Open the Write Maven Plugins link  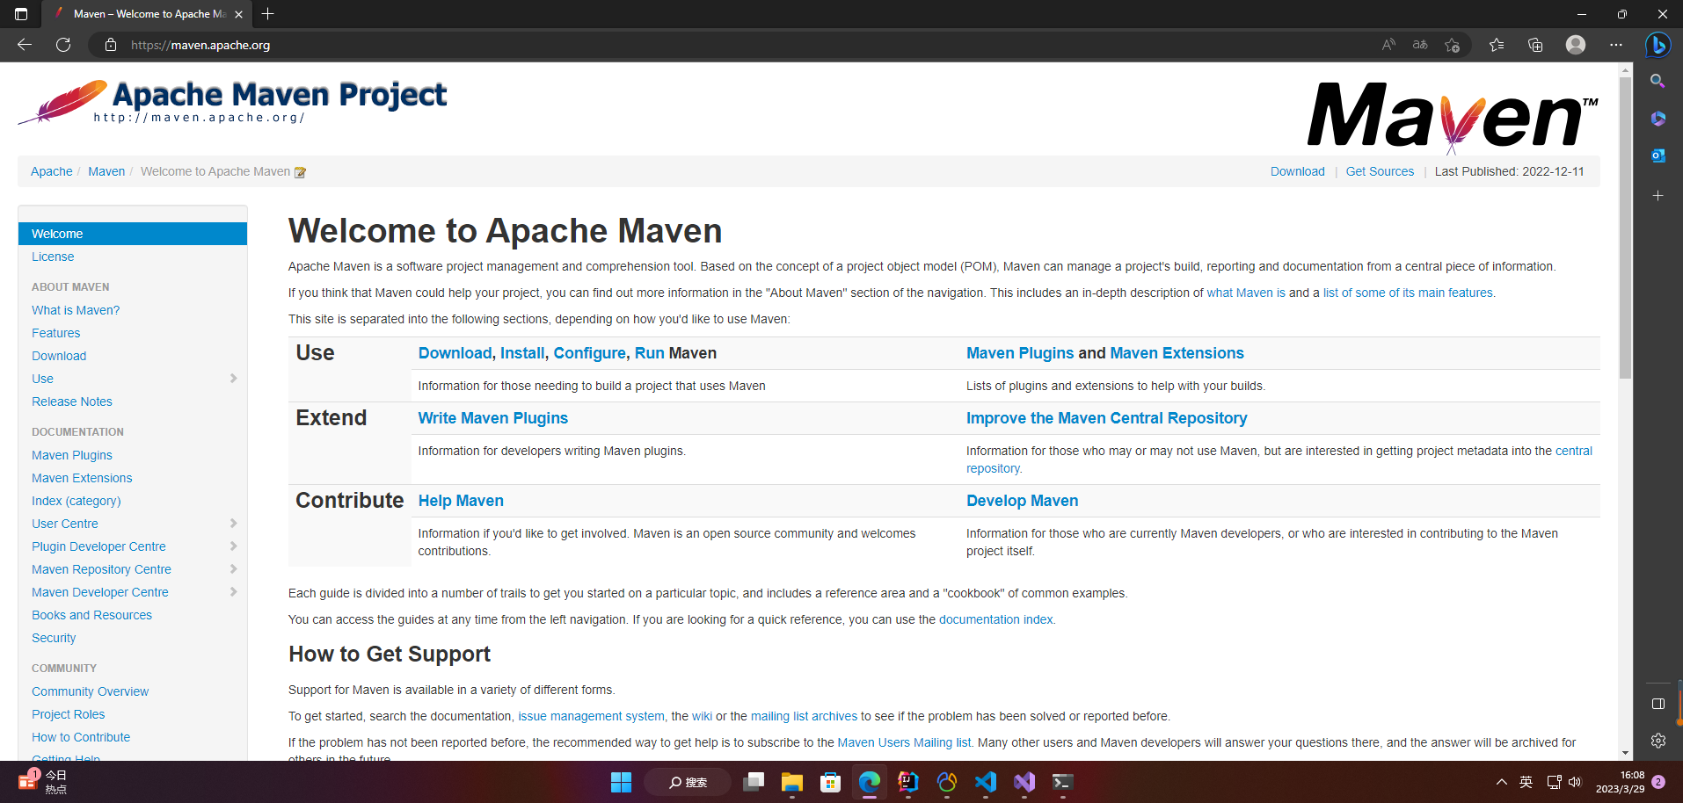click(x=493, y=418)
